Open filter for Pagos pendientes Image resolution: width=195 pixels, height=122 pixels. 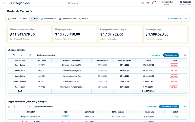coord(14,107)
